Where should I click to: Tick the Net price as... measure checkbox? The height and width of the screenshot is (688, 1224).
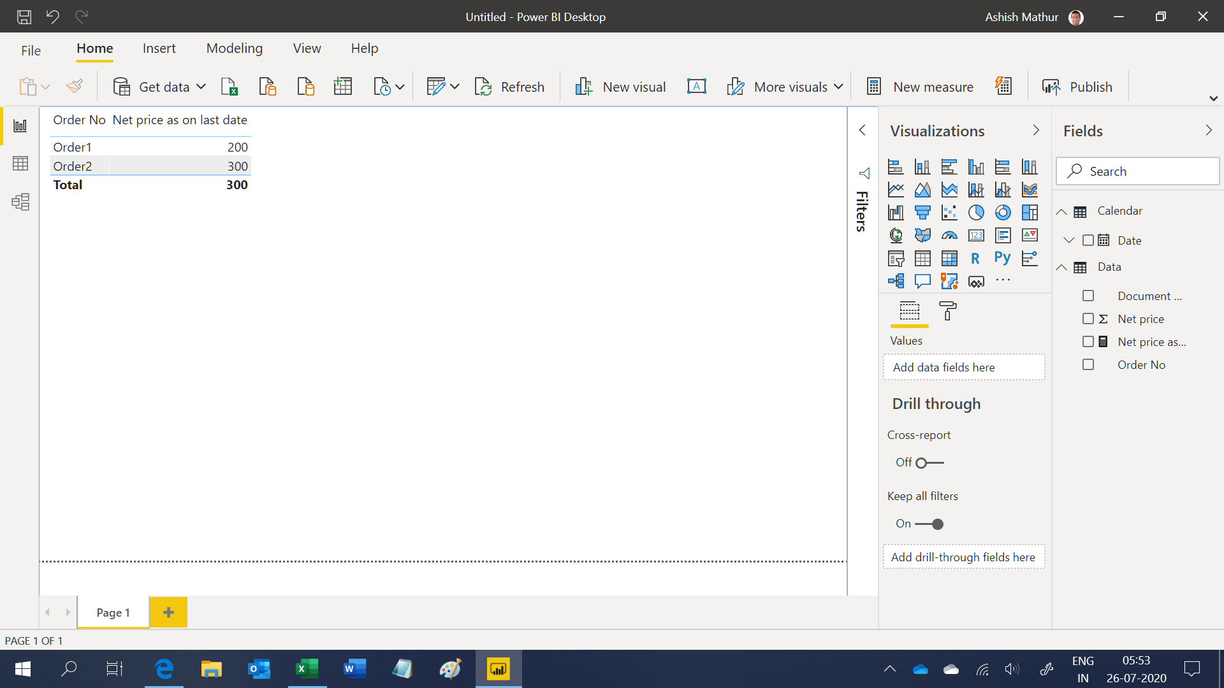(1088, 341)
